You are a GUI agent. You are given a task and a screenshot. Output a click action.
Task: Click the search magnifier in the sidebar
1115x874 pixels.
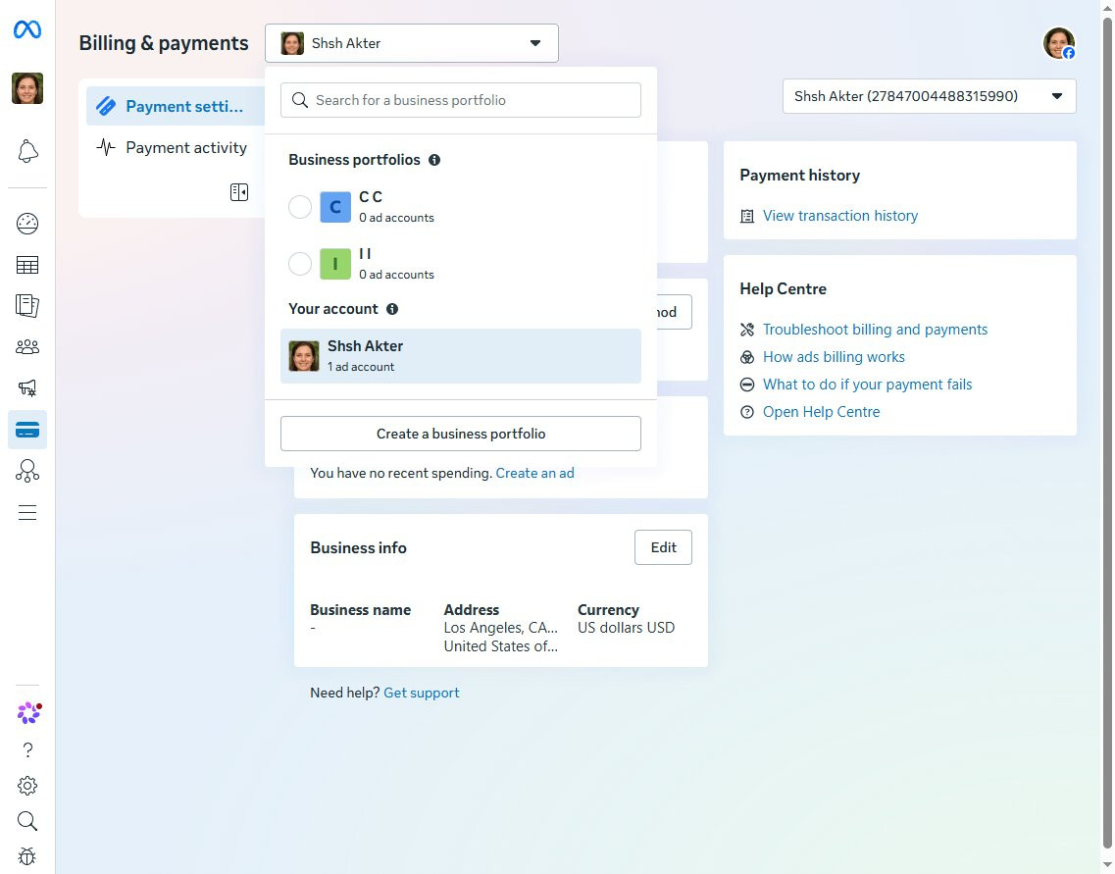tap(27, 821)
